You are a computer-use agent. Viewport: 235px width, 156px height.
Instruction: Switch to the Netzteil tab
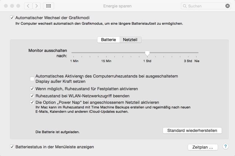coord(130,40)
